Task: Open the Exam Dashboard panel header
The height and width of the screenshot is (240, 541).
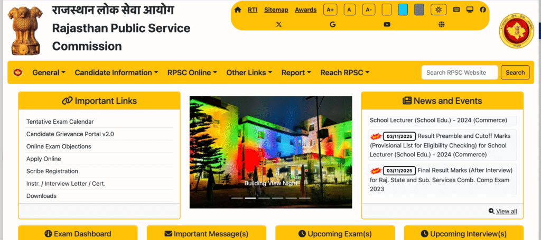Action: 78,233
